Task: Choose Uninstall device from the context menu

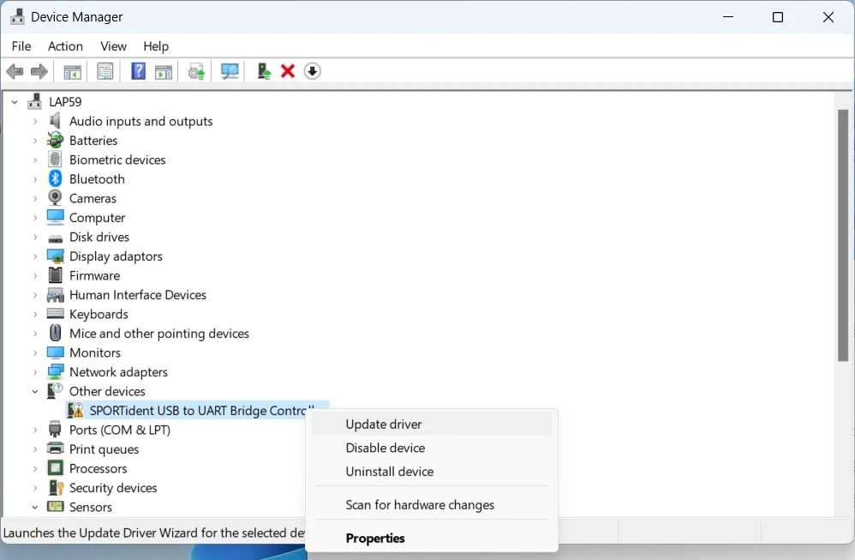Action: pos(389,472)
